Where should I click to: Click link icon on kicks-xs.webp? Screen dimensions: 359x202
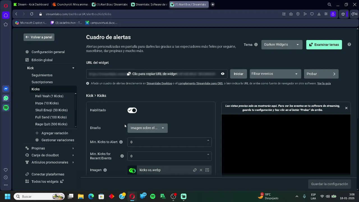tap(195, 170)
